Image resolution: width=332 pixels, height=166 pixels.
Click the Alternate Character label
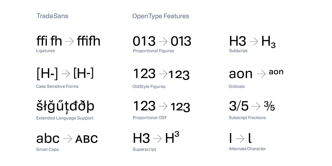click(x=247, y=149)
